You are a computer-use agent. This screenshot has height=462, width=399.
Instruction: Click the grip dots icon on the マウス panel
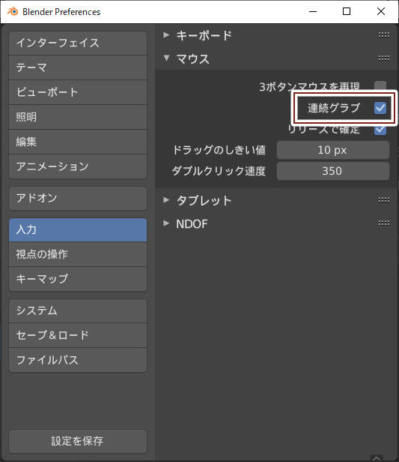[384, 58]
